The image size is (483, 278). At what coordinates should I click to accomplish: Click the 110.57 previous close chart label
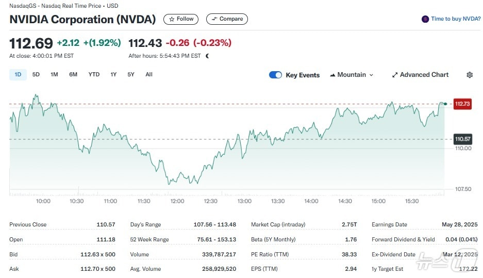coord(462,139)
